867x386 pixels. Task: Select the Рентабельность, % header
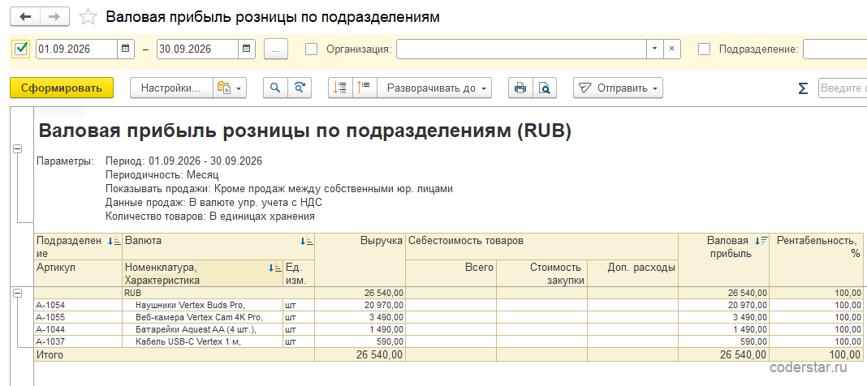(816, 260)
